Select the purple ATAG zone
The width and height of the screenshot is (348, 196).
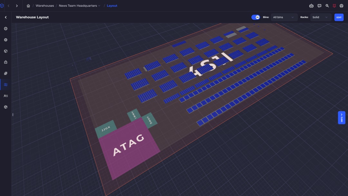129,149
